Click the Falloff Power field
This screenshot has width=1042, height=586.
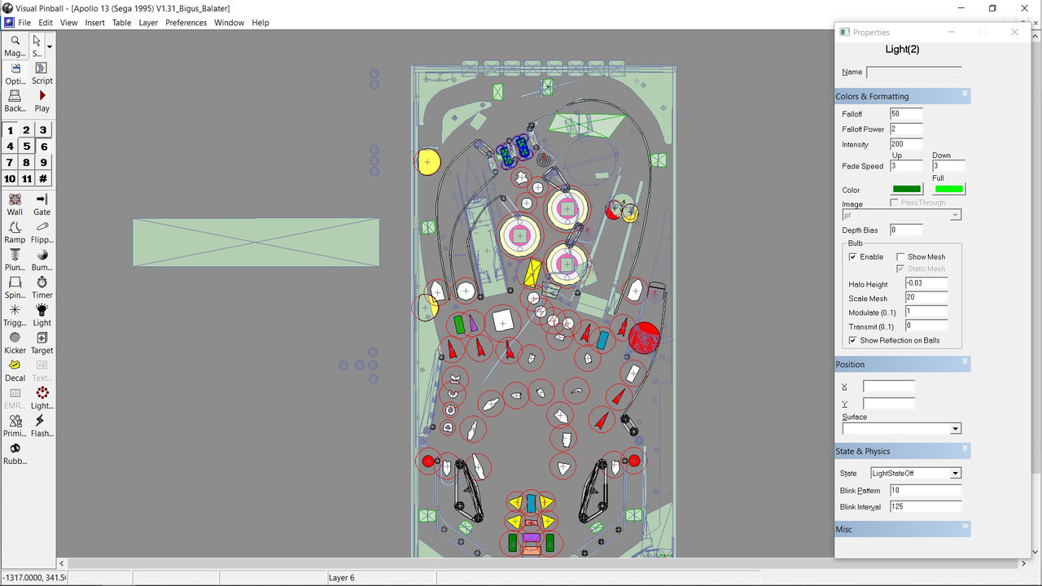click(906, 129)
